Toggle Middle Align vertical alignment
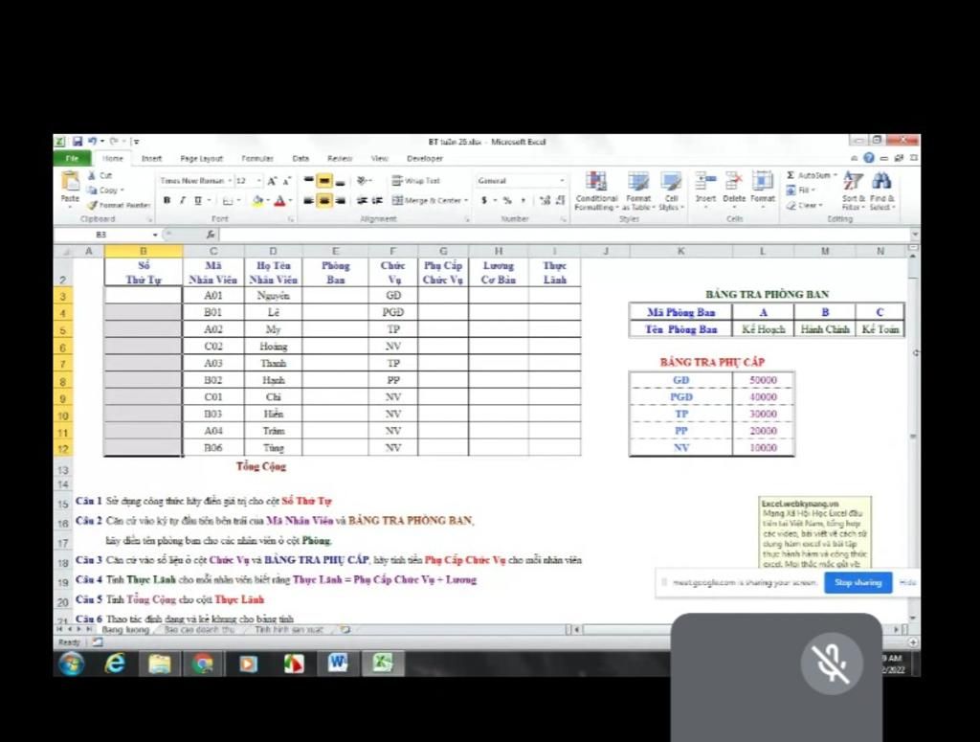Screen dimensions: 980x742 pyautogui.click(x=324, y=181)
